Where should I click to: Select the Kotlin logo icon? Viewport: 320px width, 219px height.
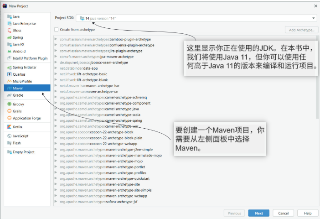10,127
